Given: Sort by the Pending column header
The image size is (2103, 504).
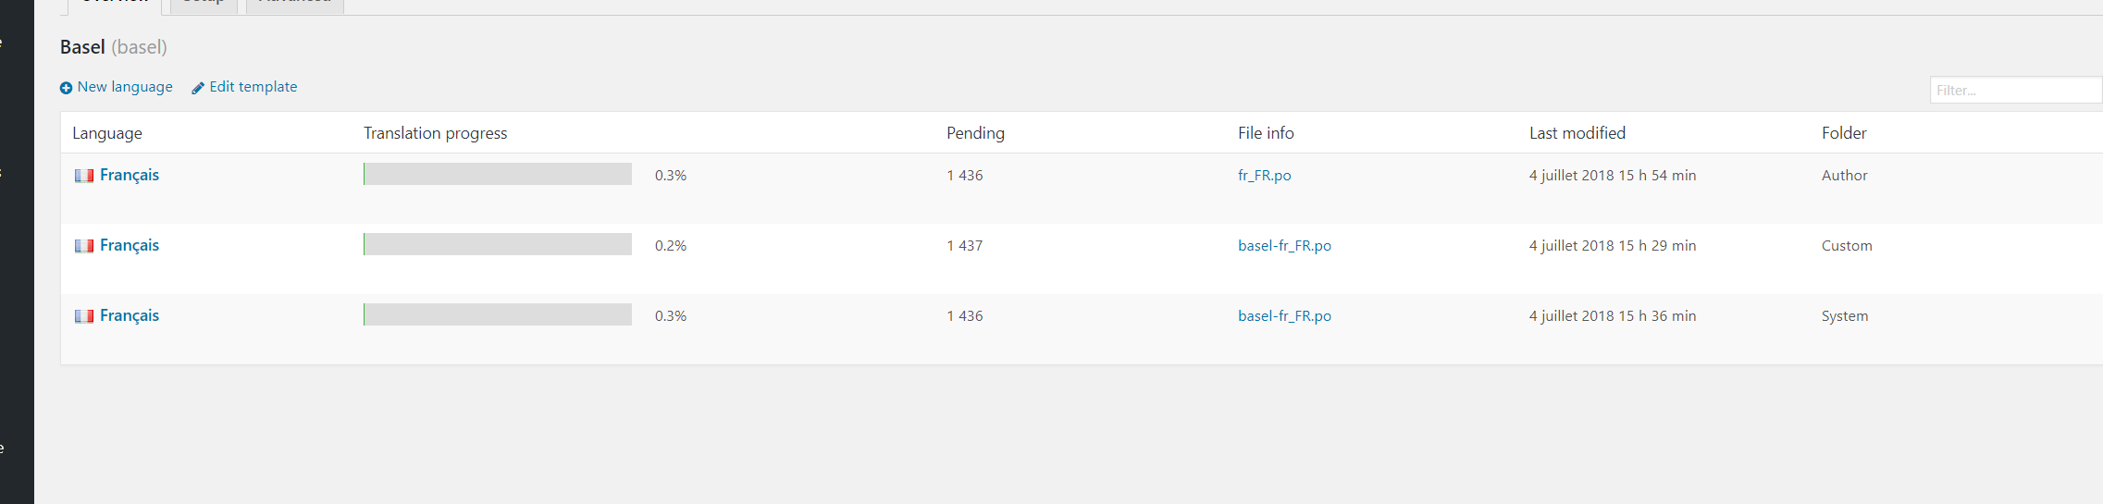Looking at the screenshot, I should click(x=975, y=133).
